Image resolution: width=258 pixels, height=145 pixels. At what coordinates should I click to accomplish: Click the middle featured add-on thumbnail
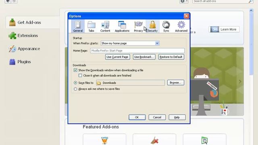click(x=154, y=140)
